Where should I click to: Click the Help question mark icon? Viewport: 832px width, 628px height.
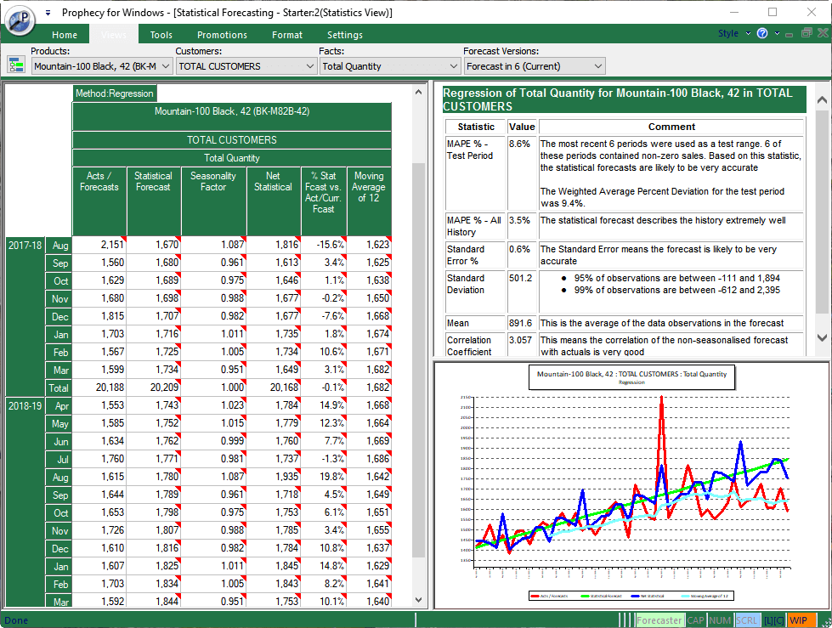point(762,34)
